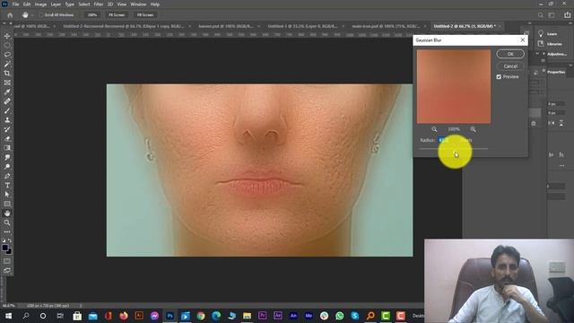Open the Properties panel tab
Image resolution: width=574 pixels, height=323 pixels.
[556, 72]
